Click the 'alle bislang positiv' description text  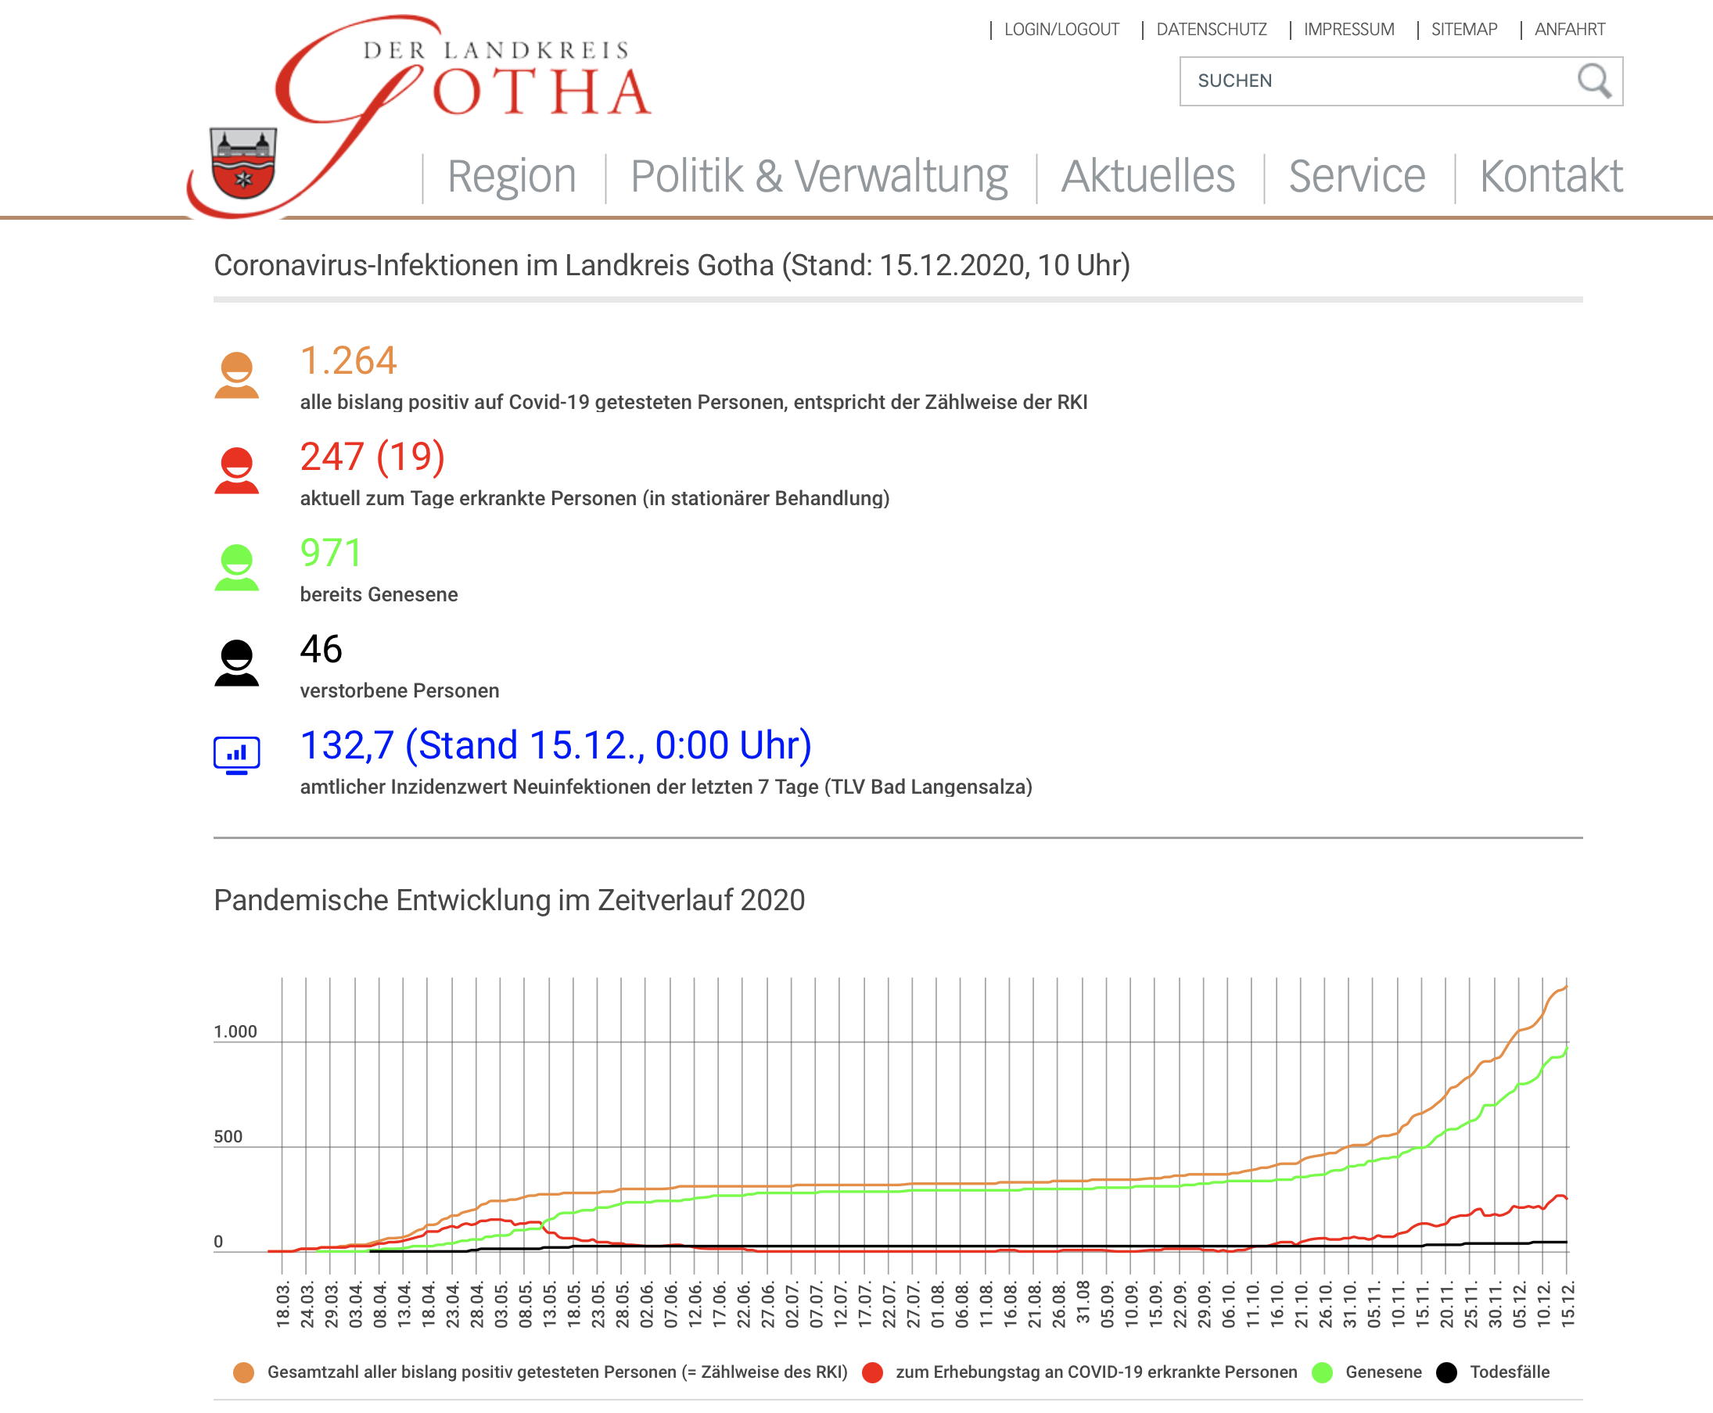tap(694, 402)
